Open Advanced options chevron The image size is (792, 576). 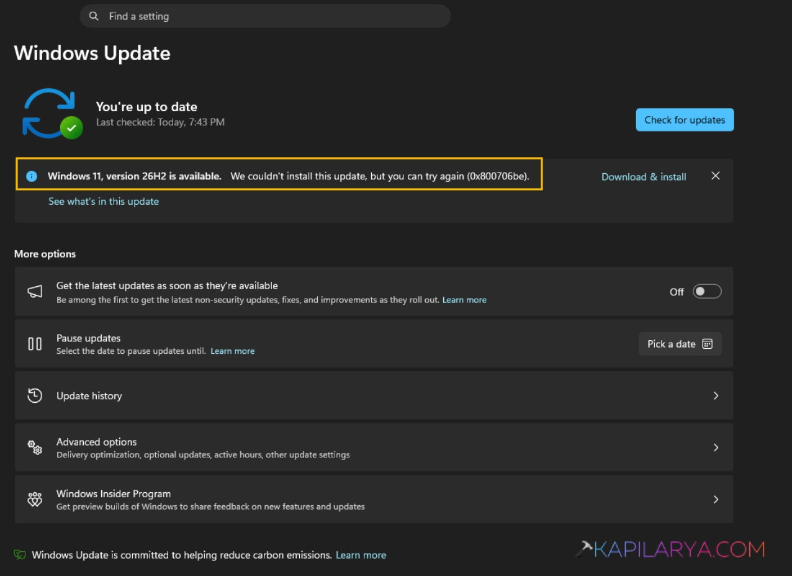[716, 448]
